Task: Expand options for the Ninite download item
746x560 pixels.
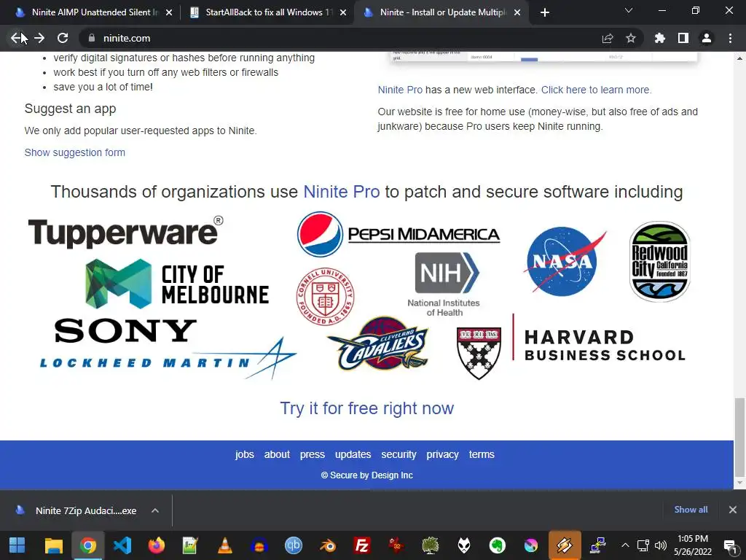Action: click(x=155, y=510)
